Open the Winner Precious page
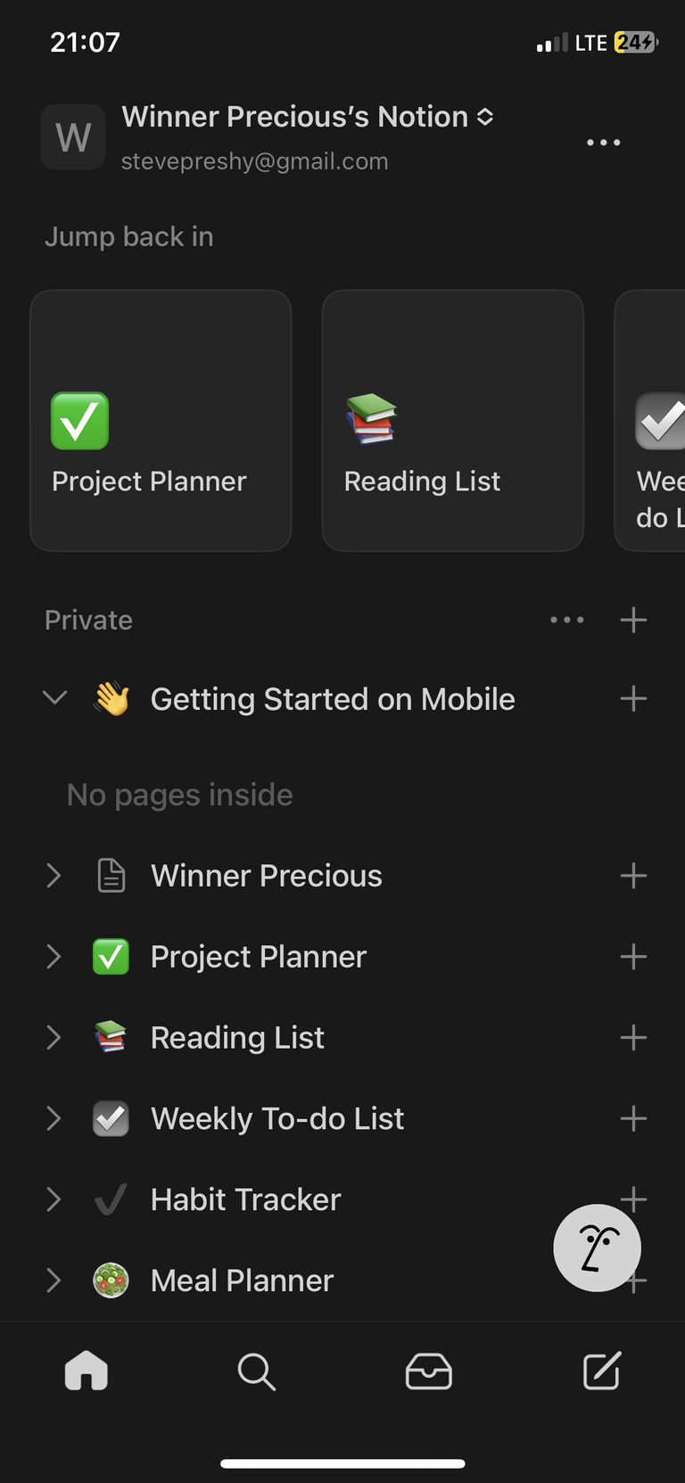The height and width of the screenshot is (1483, 685). click(x=266, y=876)
